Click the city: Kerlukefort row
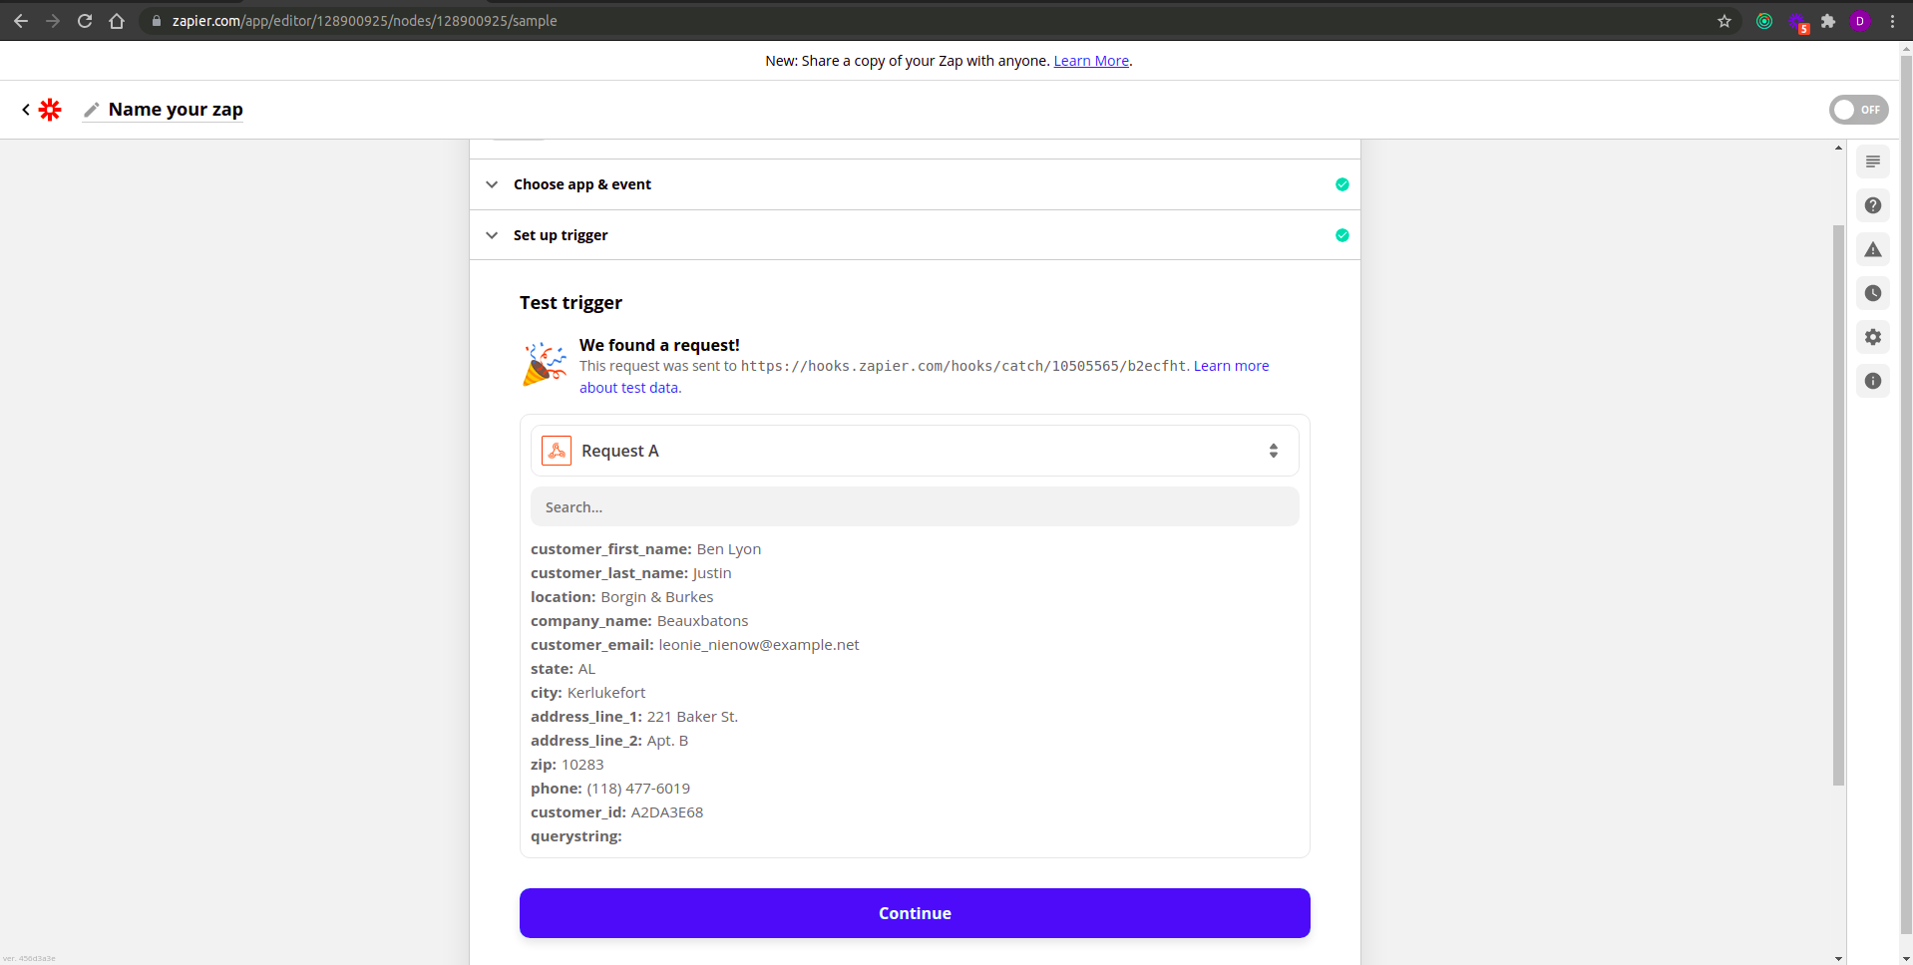The width and height of the screenshot is (1913, 965). tap(587, 693)
